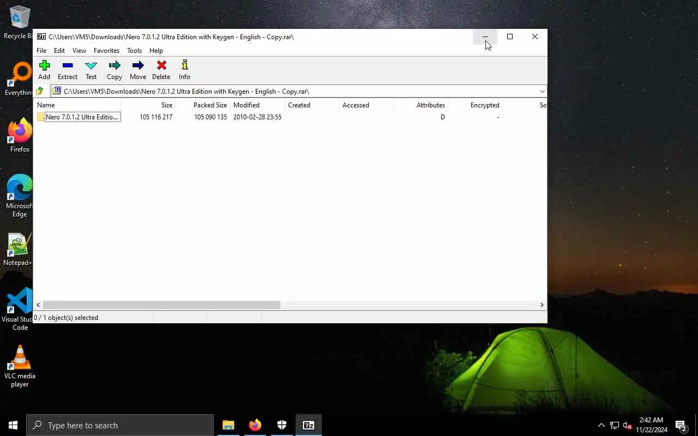Click the packed size 105 090 135
Screen dimensions: 698x436
(x=210, y=117)
